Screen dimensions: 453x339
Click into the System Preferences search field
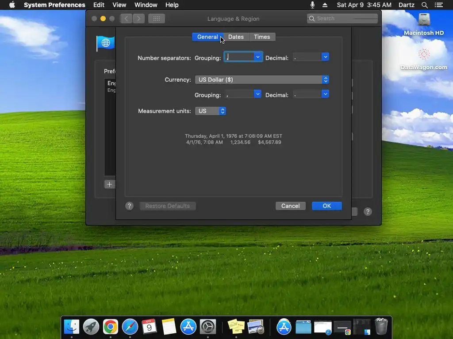point(342,19)
